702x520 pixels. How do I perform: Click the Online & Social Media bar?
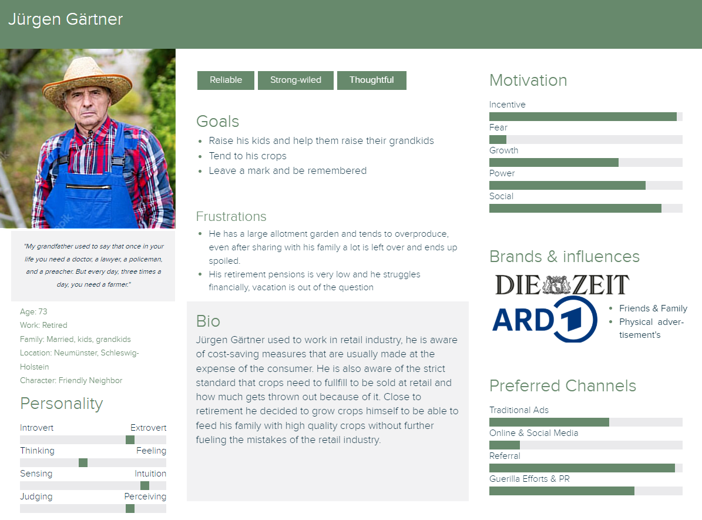586,445
